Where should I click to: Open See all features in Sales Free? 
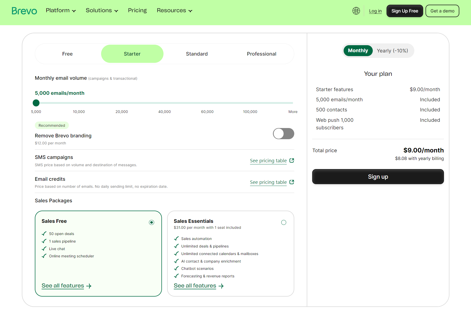tap(63, 286)
